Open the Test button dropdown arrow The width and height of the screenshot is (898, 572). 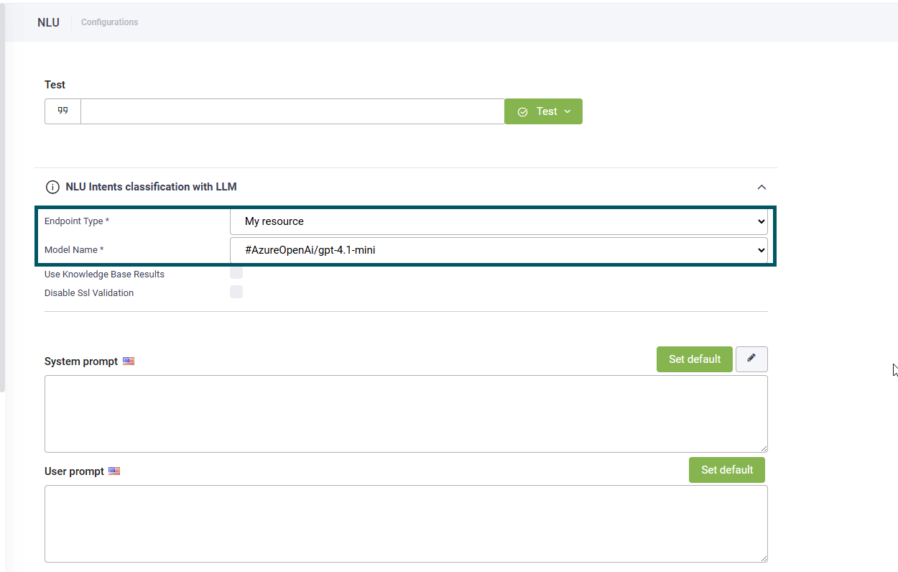click(x=568, y=111)
